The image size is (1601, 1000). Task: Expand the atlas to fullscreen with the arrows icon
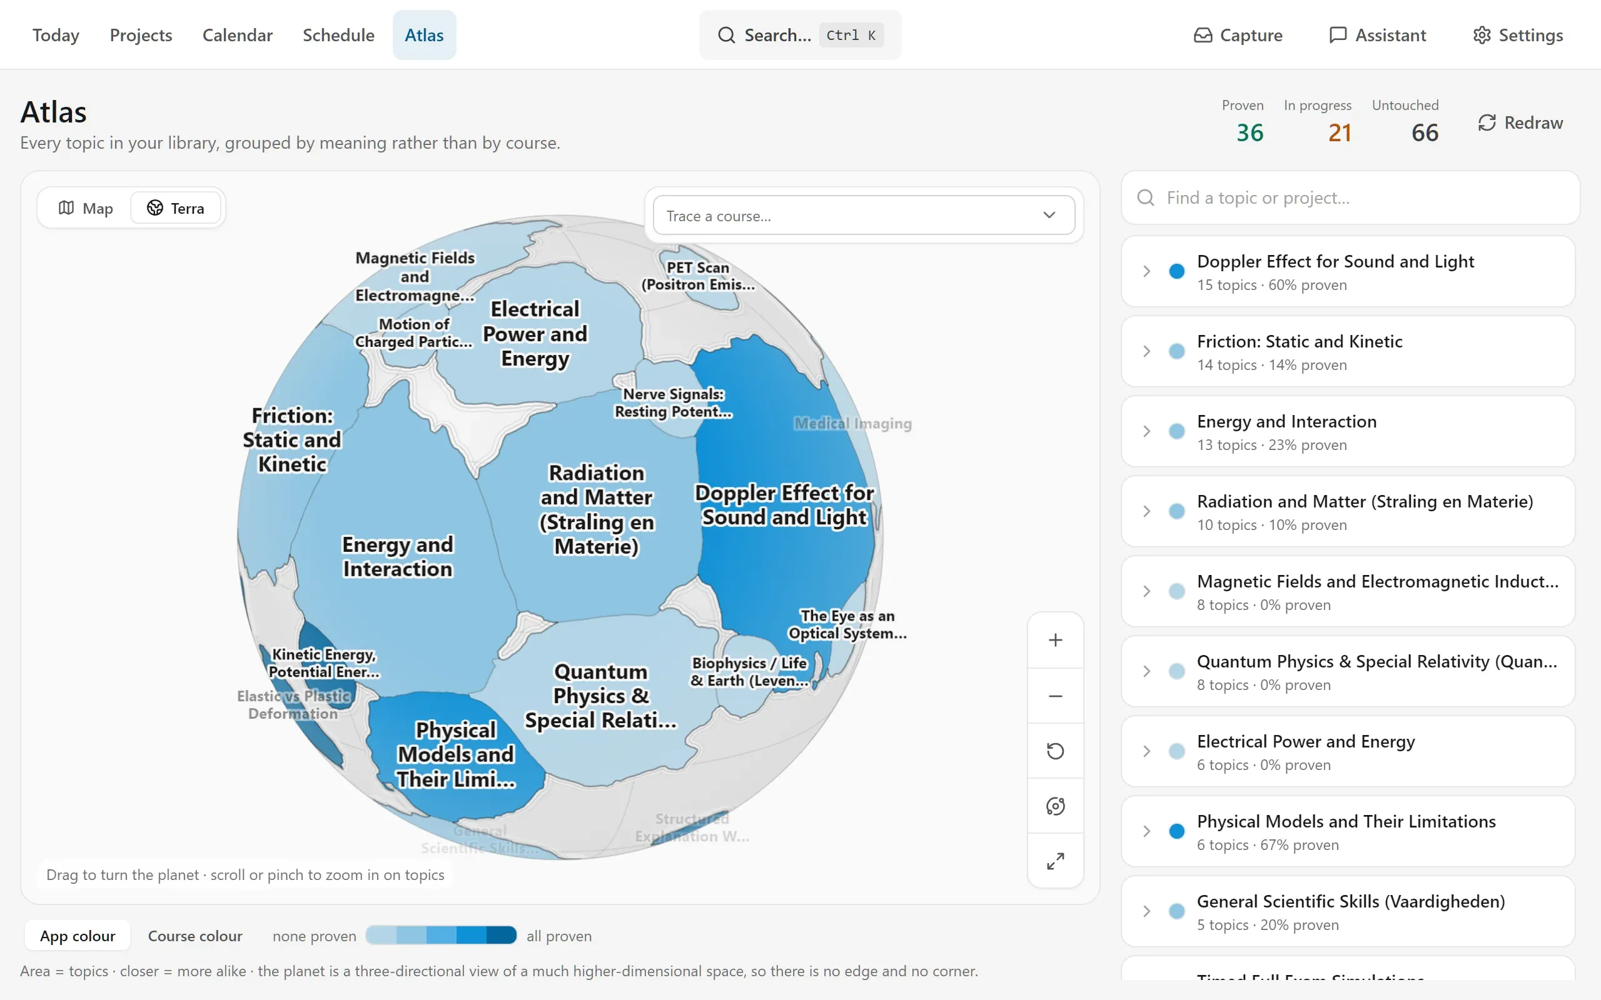[x=1055, y=861]
